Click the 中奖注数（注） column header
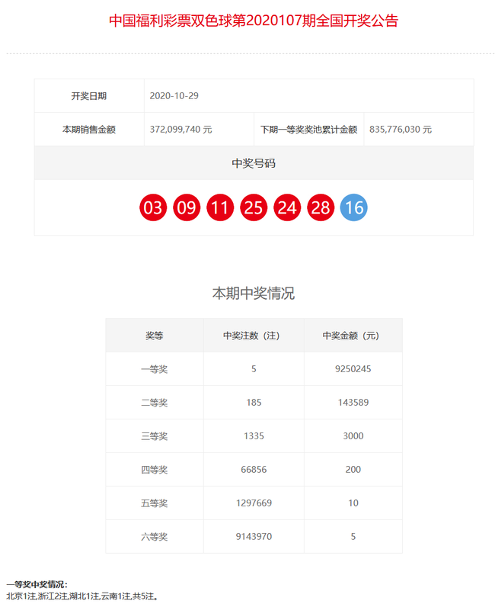Viewport: 495px width, 604px height. [x=254, y=336]
